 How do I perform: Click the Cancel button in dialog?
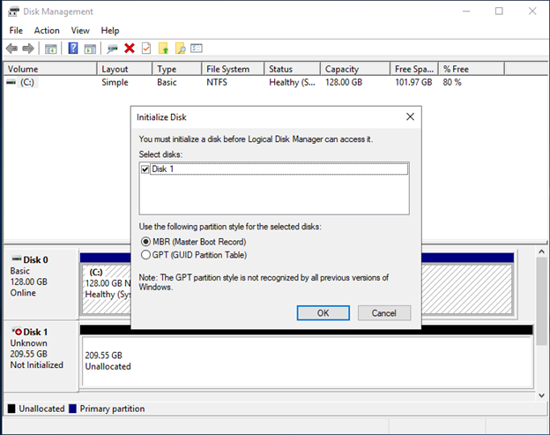pos(384,313)
